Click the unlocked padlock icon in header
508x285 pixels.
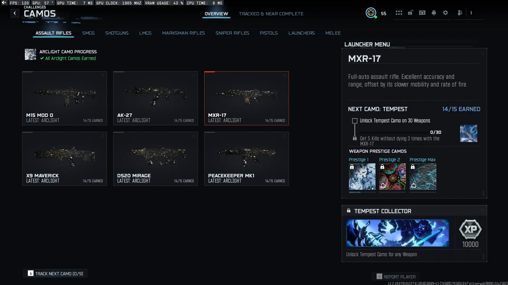click(x=410, y=13)
